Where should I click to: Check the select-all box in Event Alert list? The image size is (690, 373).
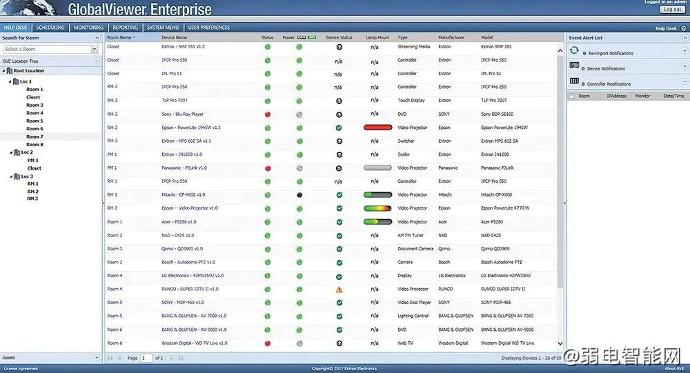tap(571, 96)
